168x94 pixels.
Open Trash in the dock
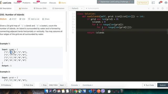coord(122,91)
